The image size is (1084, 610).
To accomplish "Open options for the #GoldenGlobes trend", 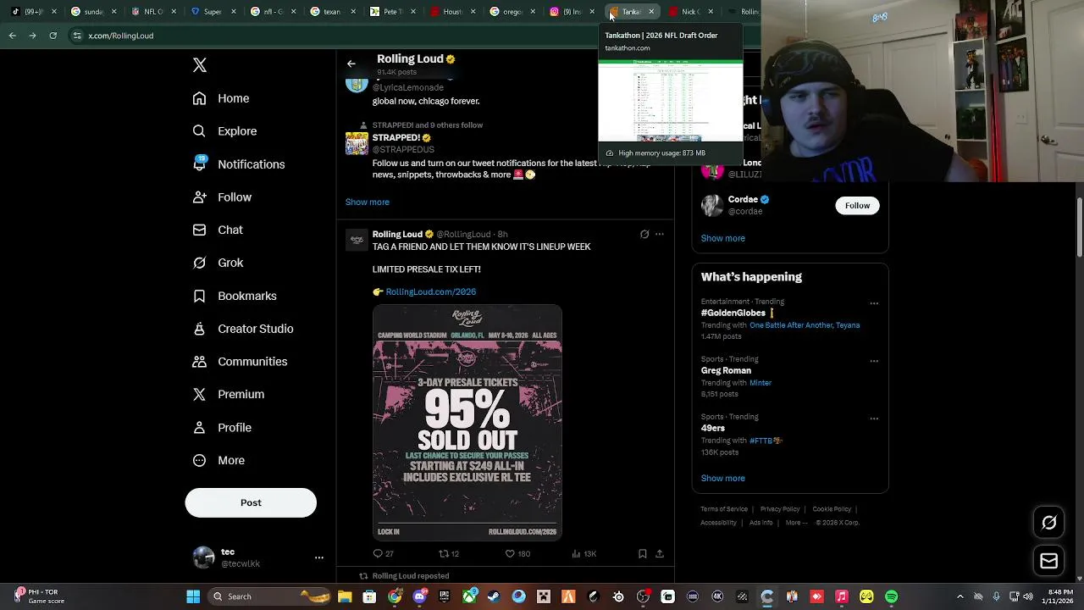I will pos(874,303).
